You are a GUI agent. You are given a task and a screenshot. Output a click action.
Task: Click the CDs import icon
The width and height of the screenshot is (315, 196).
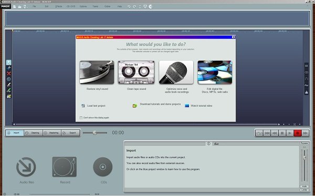(x=103, y=167)
